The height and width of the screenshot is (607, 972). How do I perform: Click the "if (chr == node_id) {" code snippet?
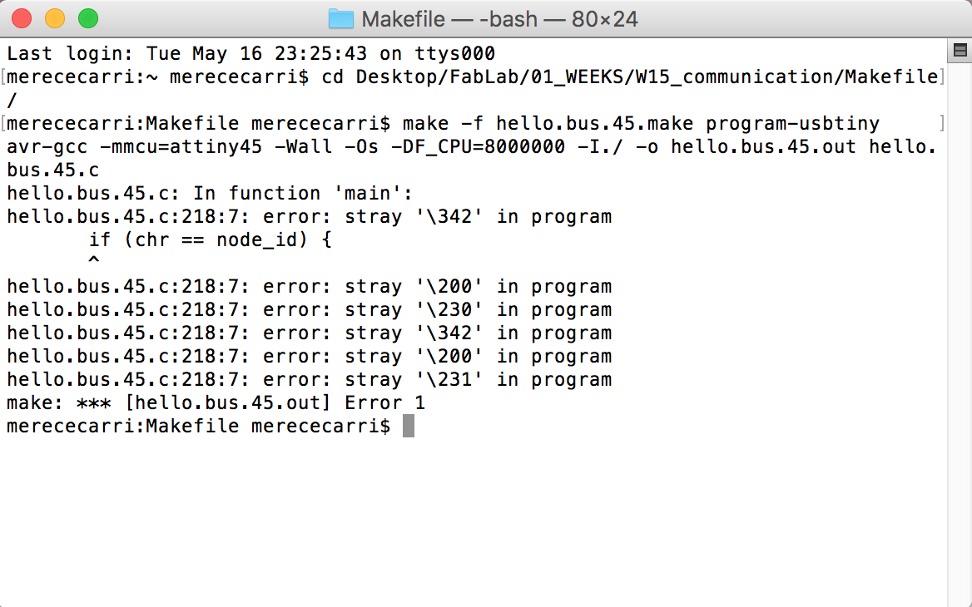211,239
